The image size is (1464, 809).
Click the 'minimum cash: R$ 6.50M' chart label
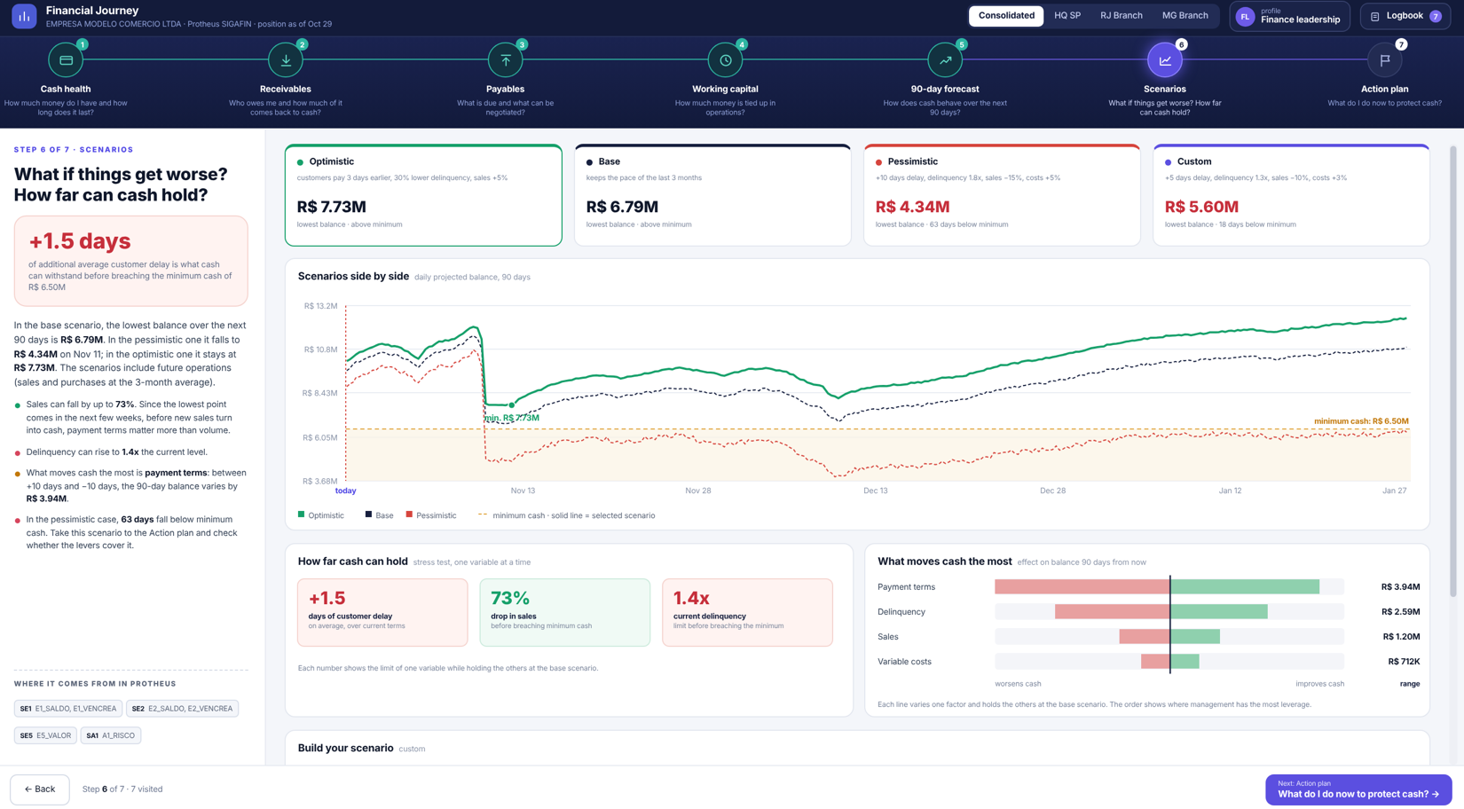[1361, 421]
